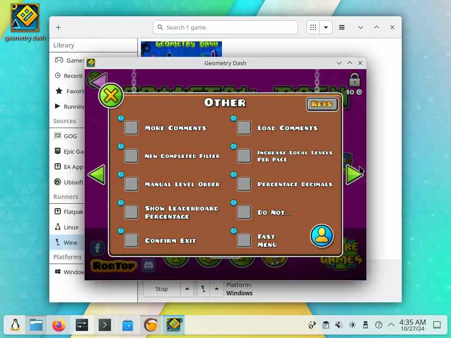Stop the running game
451x338 pixels.
tap(162, 289)
